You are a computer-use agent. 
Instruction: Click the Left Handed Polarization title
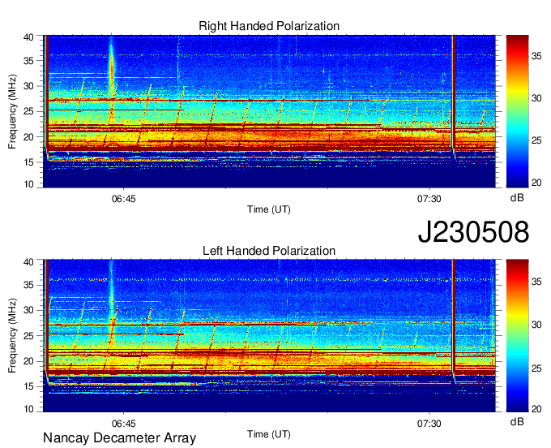click(x=269, y=251)
